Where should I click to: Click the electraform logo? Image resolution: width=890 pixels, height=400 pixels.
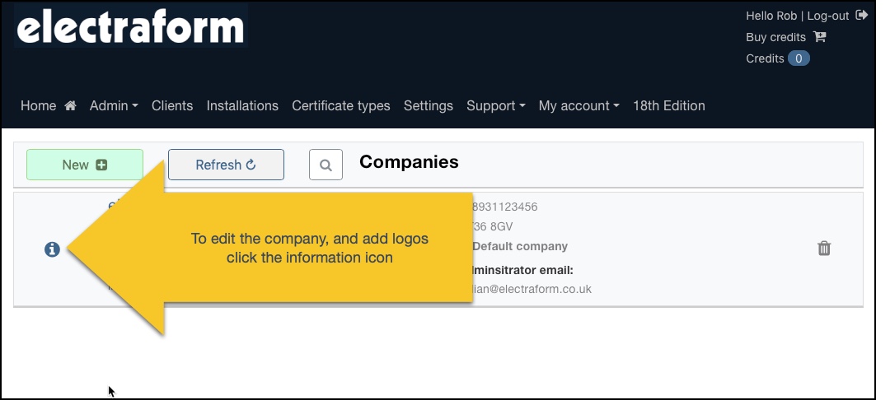130,26
